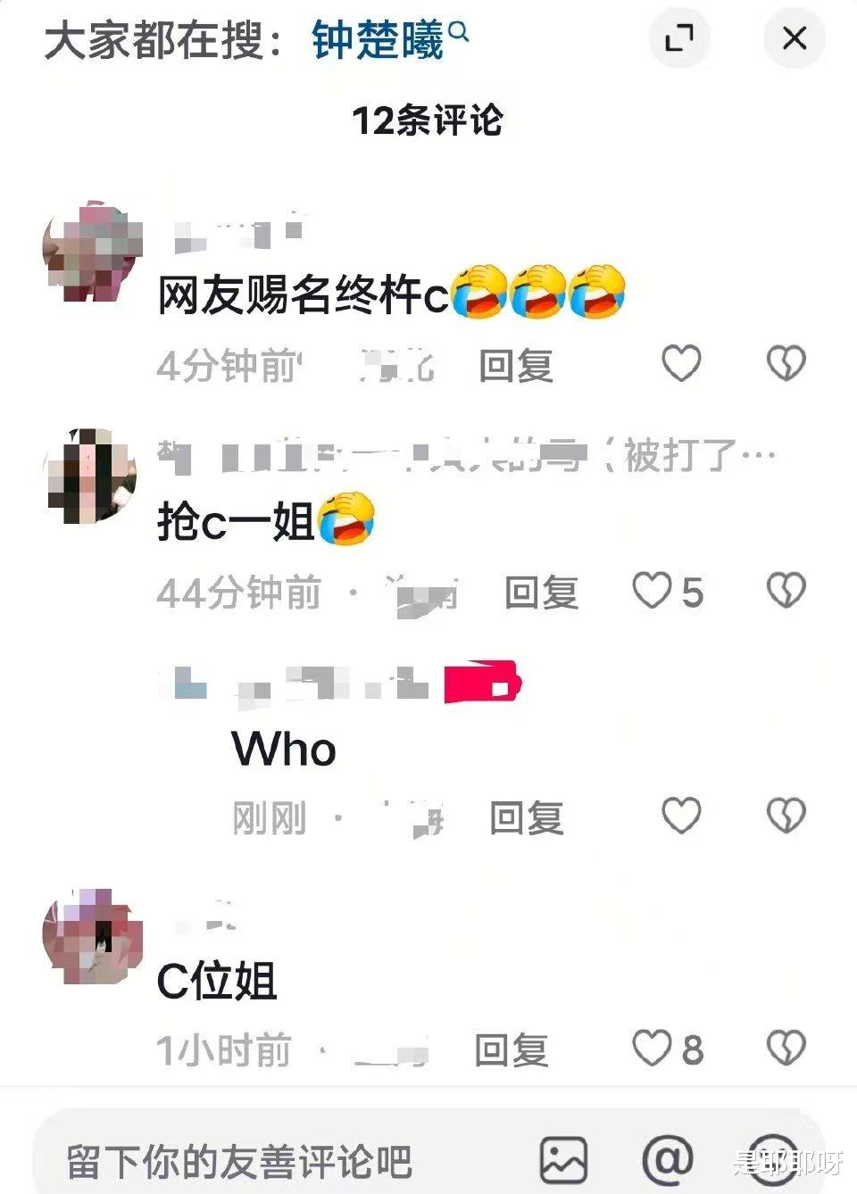This screenshot has height=1194, width=857.
Task: Like the comment 网友赐名终杵c
Action: point(681,363)
